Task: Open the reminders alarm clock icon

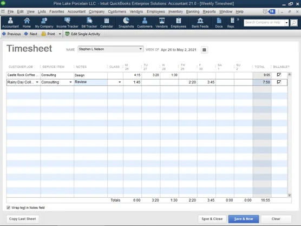Action: click(x=265, y=12)
